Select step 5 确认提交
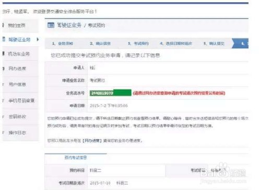This screenshot has width=261, height=190. coord(214,43)
